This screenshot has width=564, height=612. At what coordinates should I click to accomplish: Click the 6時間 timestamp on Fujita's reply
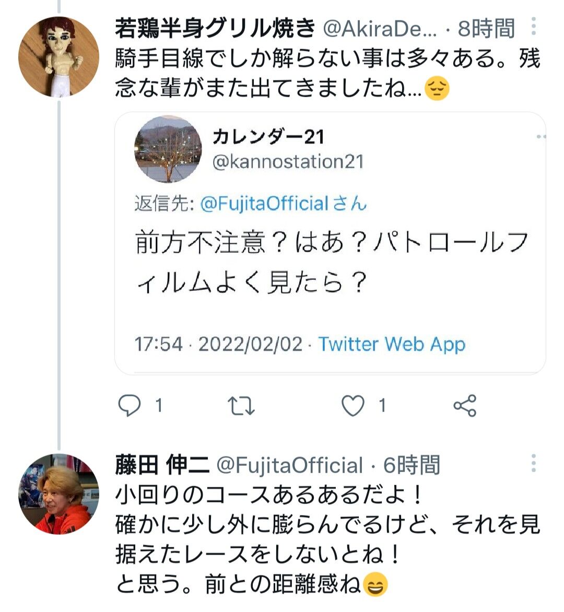click(412, 465)
